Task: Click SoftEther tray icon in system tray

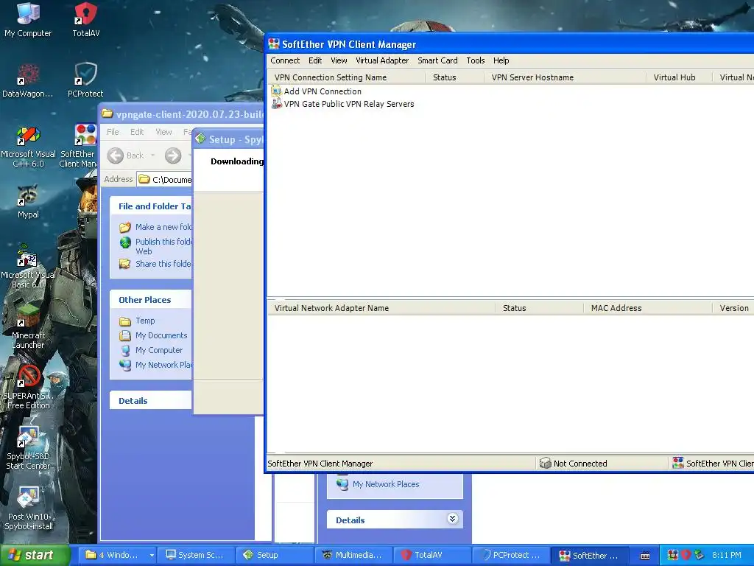Action: (673, 555)
